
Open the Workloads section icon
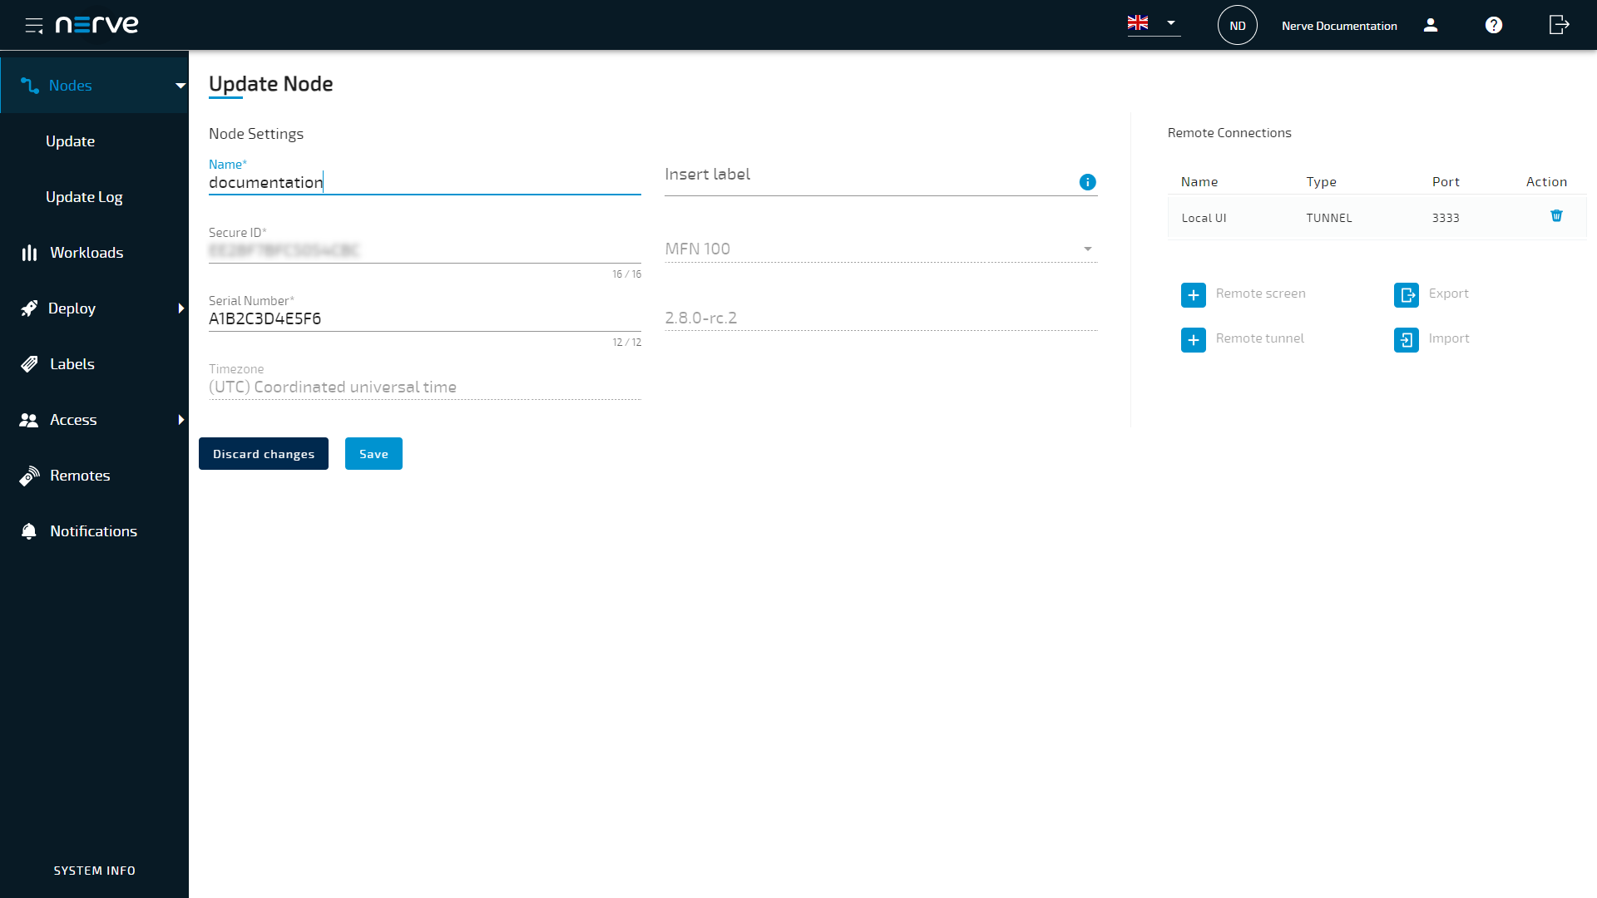pos(28,252)
